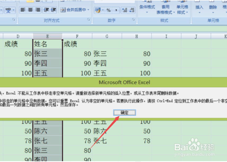Select the 100 cell in column H above dialog
The width and height of the screenshot is (227, 162).
pos(137,73)
